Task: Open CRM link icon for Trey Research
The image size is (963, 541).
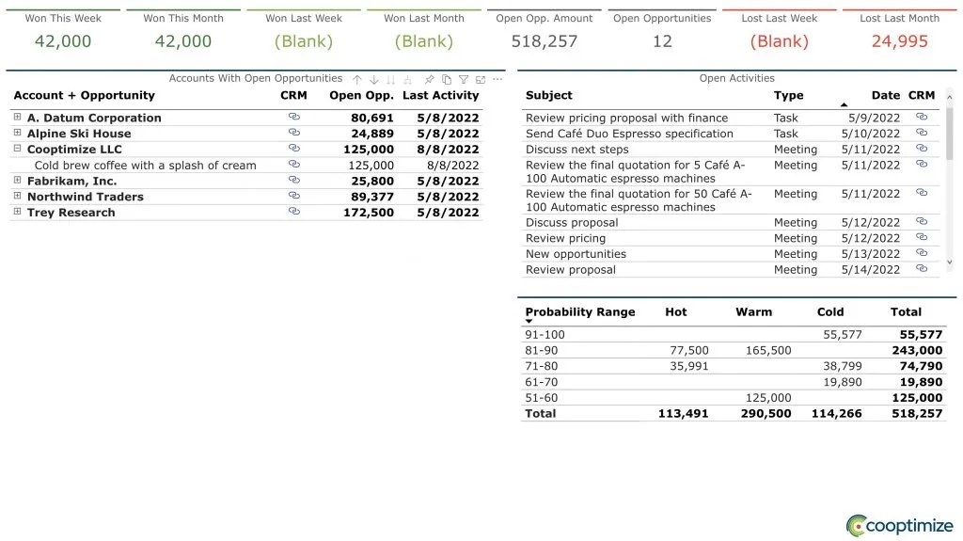Action: tap(293, 213)
